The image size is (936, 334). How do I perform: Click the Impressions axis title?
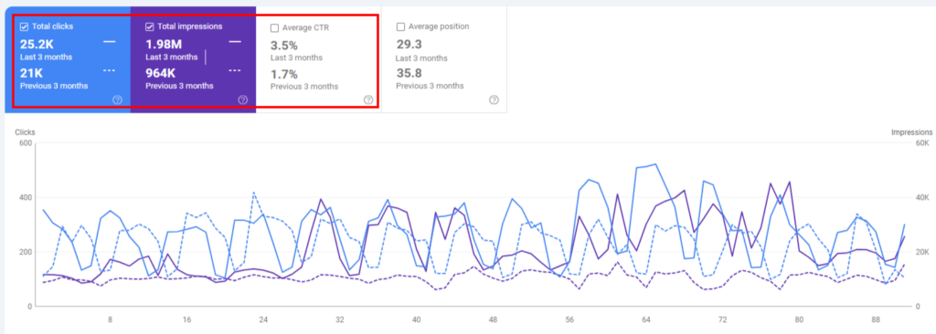pyautogui.click(x=911, y=132)
